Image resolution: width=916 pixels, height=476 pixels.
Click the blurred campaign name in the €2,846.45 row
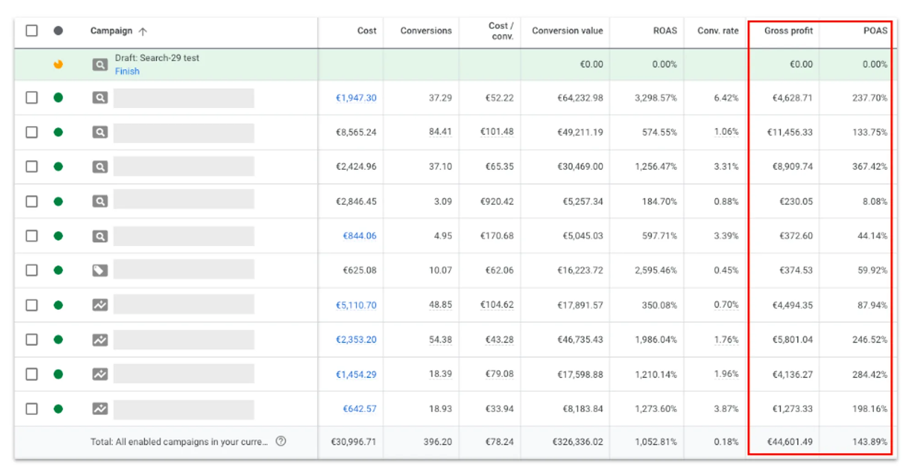click(x=184, y=201)
